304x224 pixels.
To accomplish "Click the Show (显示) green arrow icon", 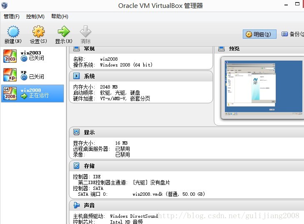I will tap(64, 31).
